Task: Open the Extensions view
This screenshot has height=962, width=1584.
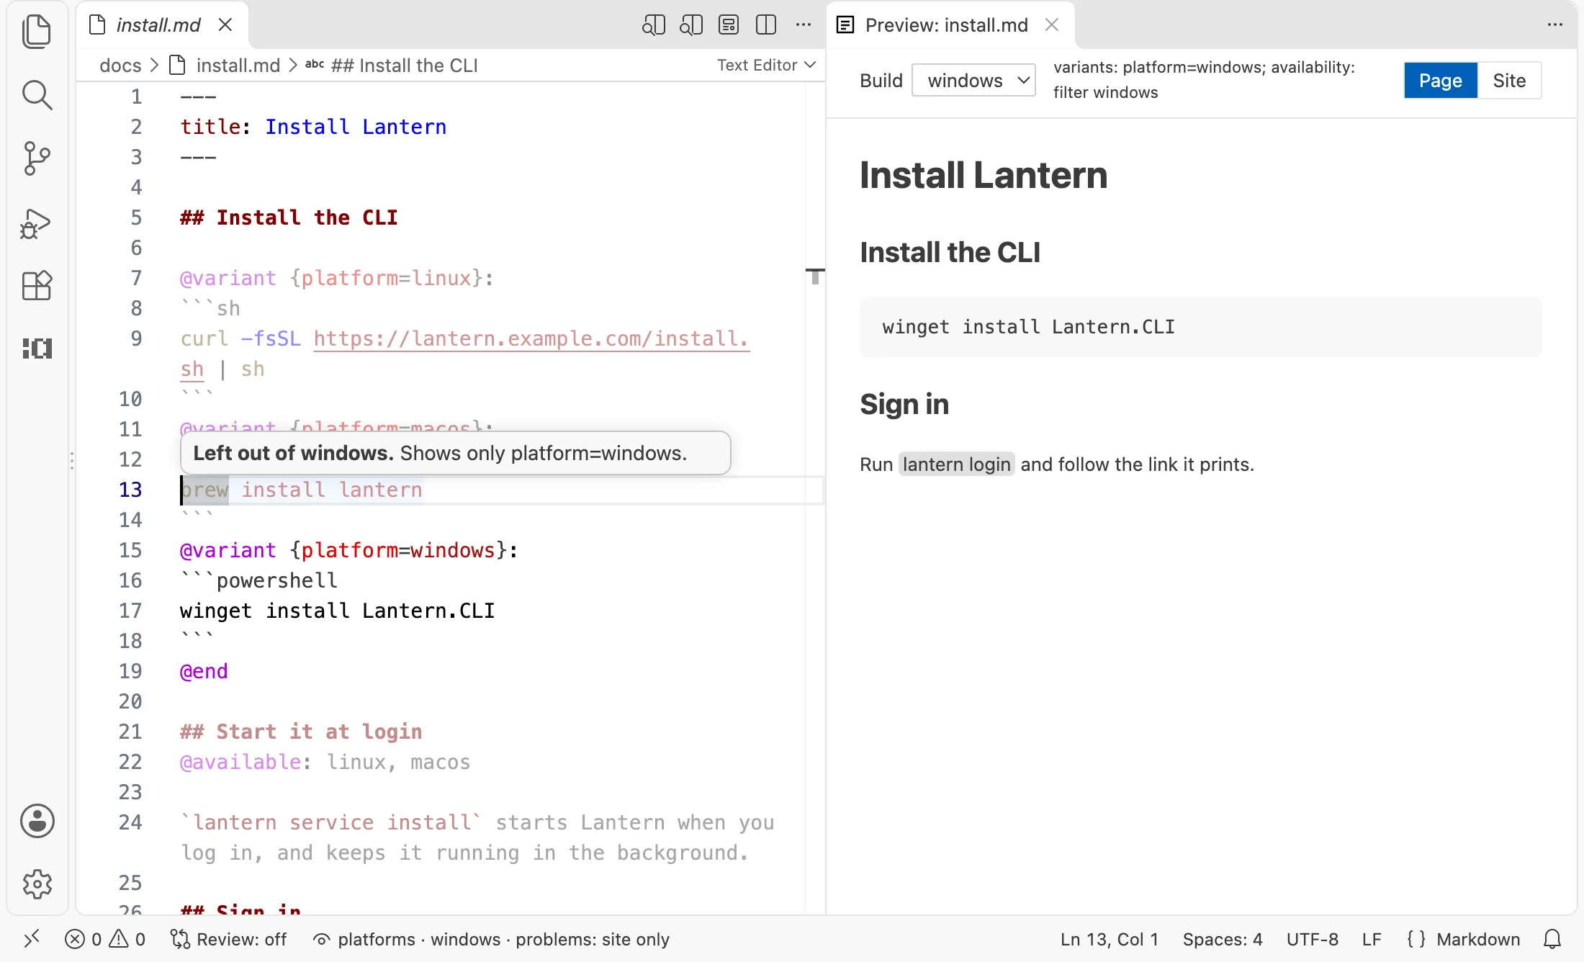Action: click(x=37, y=286)
